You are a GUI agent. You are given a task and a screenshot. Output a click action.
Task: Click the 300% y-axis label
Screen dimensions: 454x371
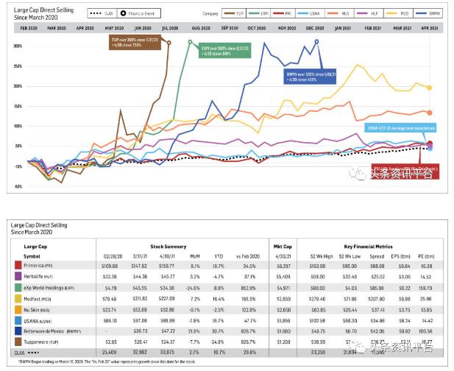pos(18,46)
